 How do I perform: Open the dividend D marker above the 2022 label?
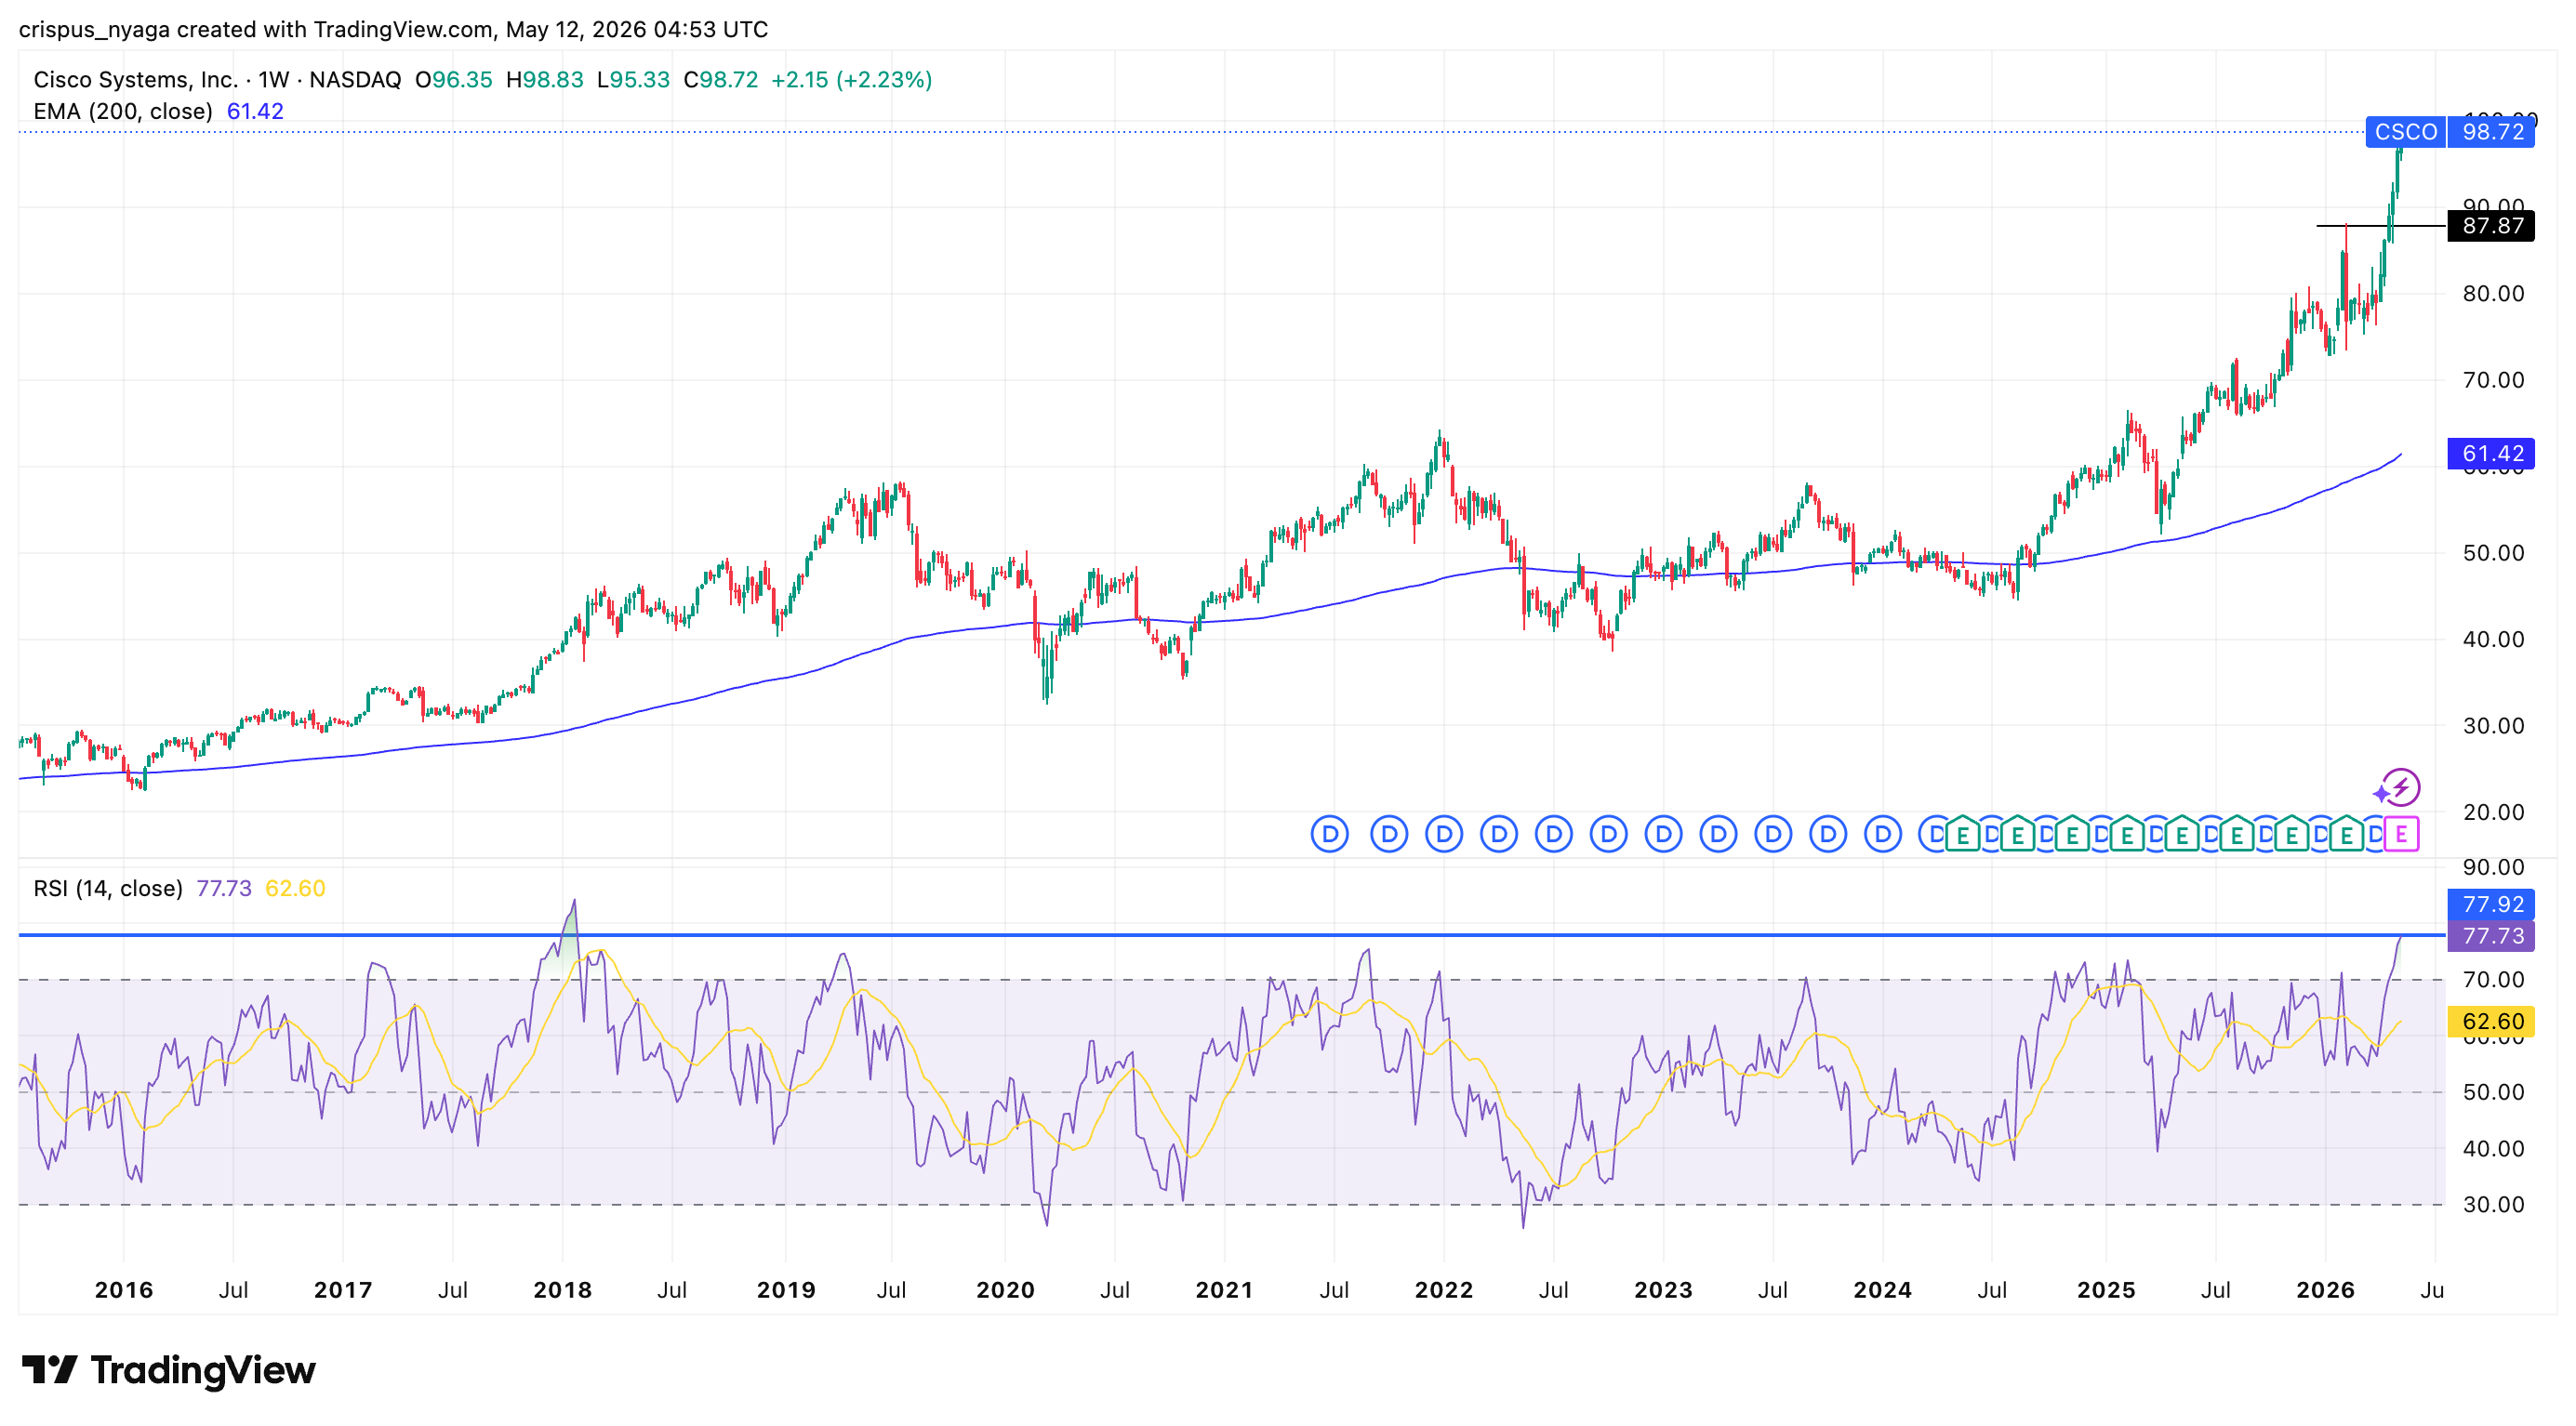tap(1444, 835)
